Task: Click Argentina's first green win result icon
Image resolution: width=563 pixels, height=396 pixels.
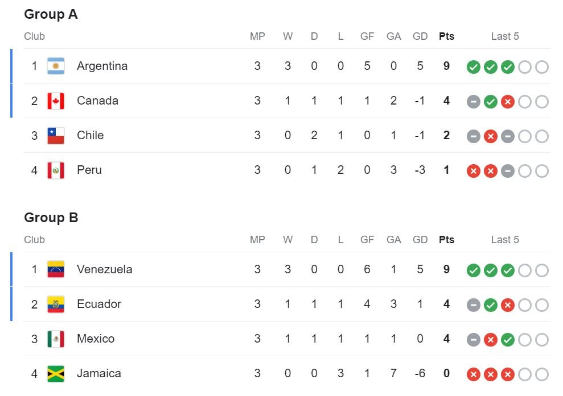Action: [473, 67]
